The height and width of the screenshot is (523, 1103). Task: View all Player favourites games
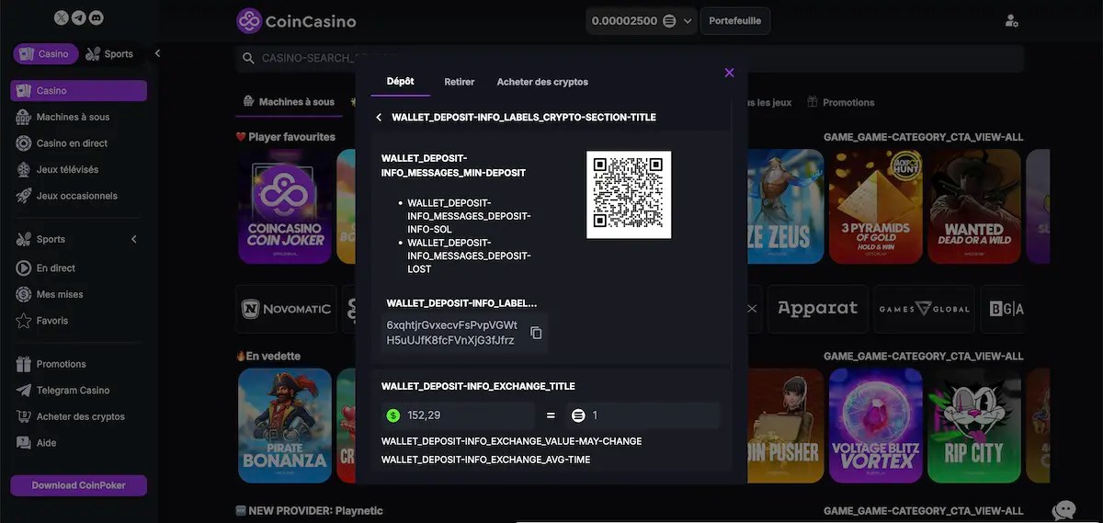coord(923,137)
